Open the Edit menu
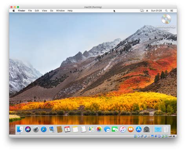 tap(37, 11)
